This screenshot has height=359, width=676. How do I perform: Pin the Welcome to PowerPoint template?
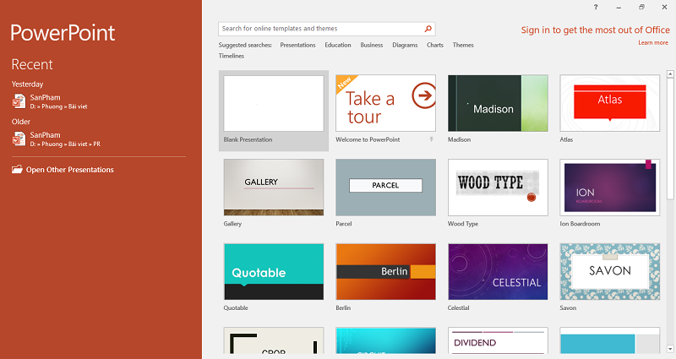tap(431, 139)
